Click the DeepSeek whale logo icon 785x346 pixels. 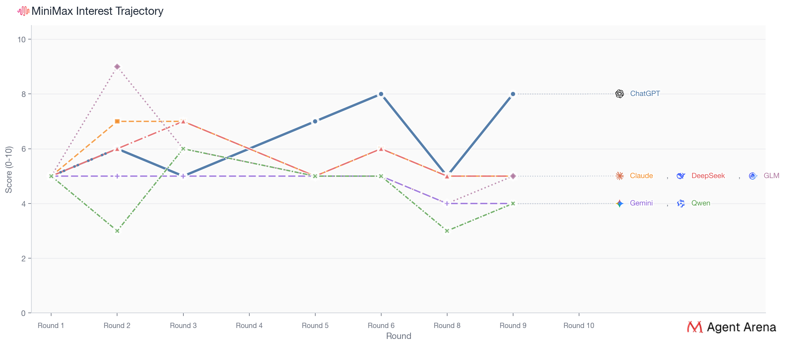[681, 176]
